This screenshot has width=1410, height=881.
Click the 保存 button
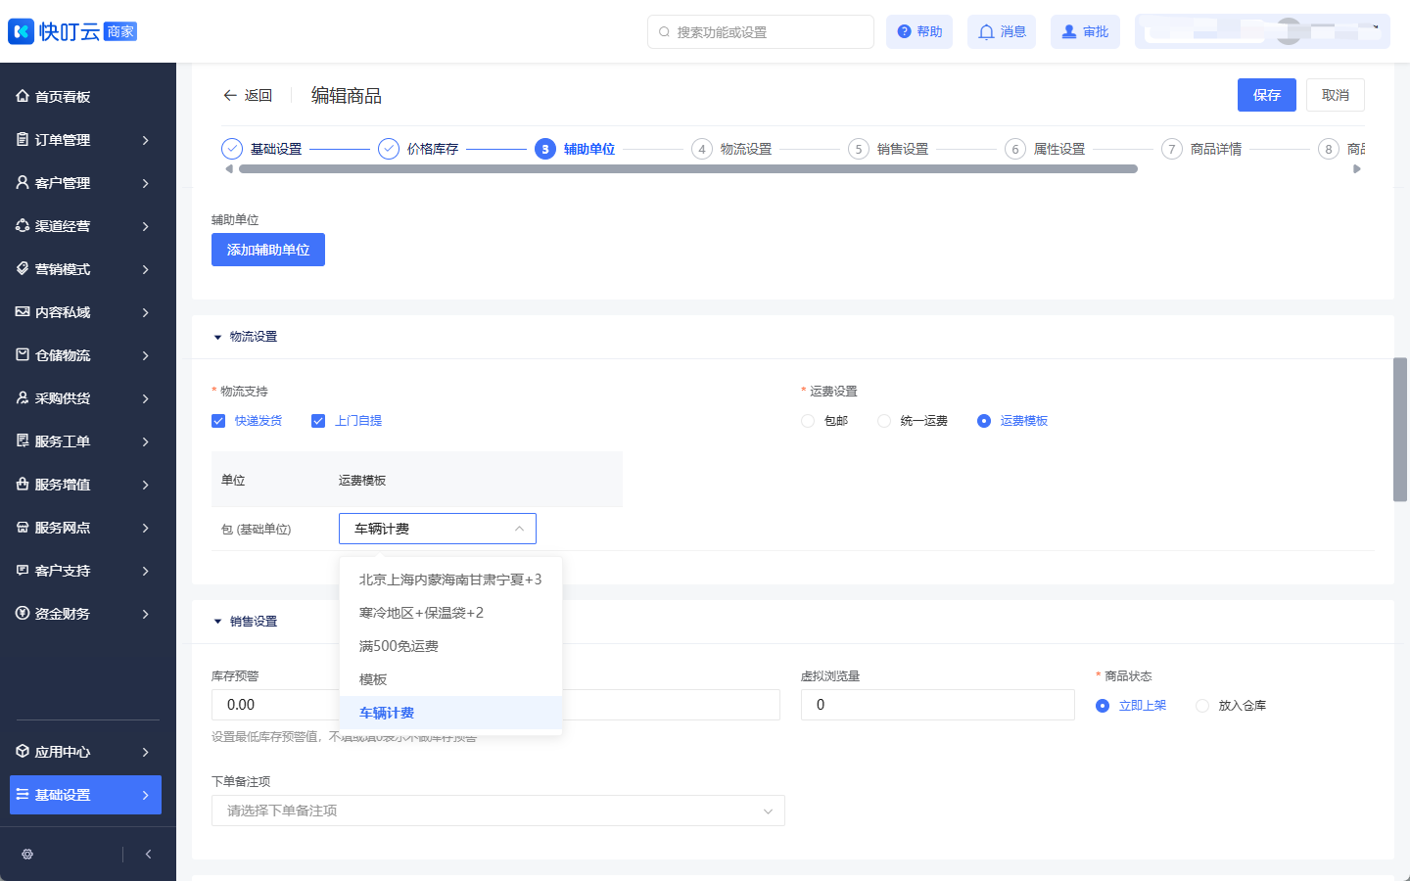[x=1267, y=95]
